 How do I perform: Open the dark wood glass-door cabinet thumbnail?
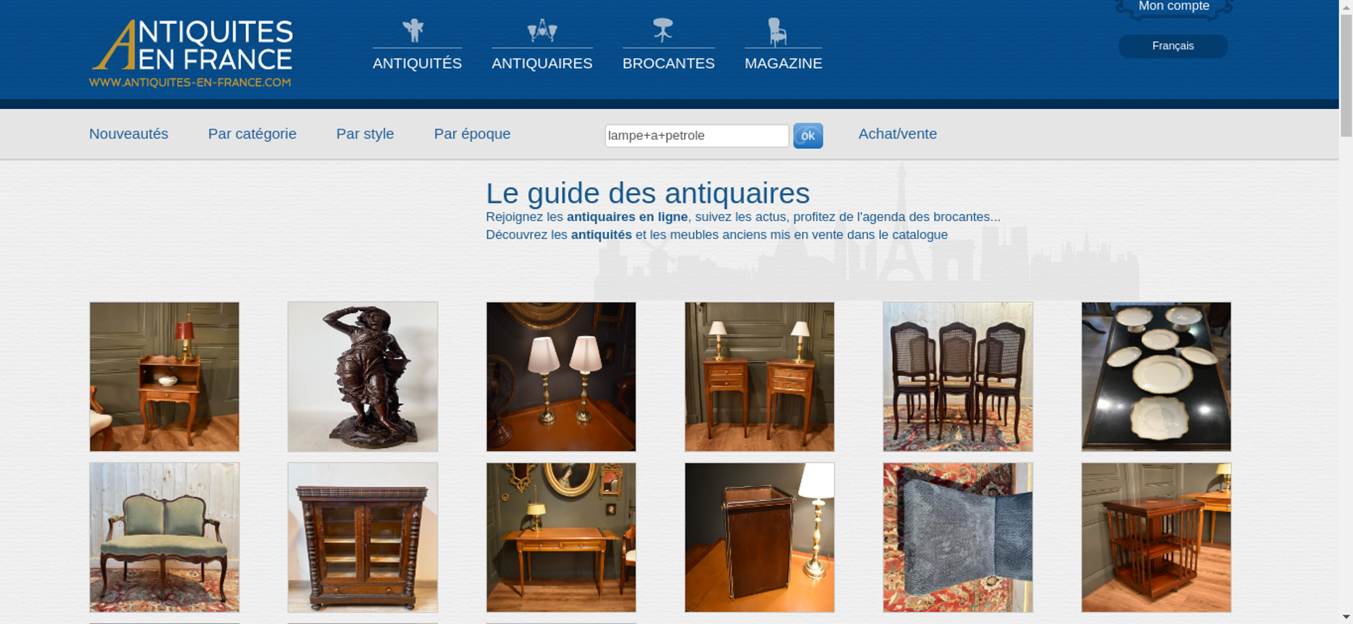point(363,537)
